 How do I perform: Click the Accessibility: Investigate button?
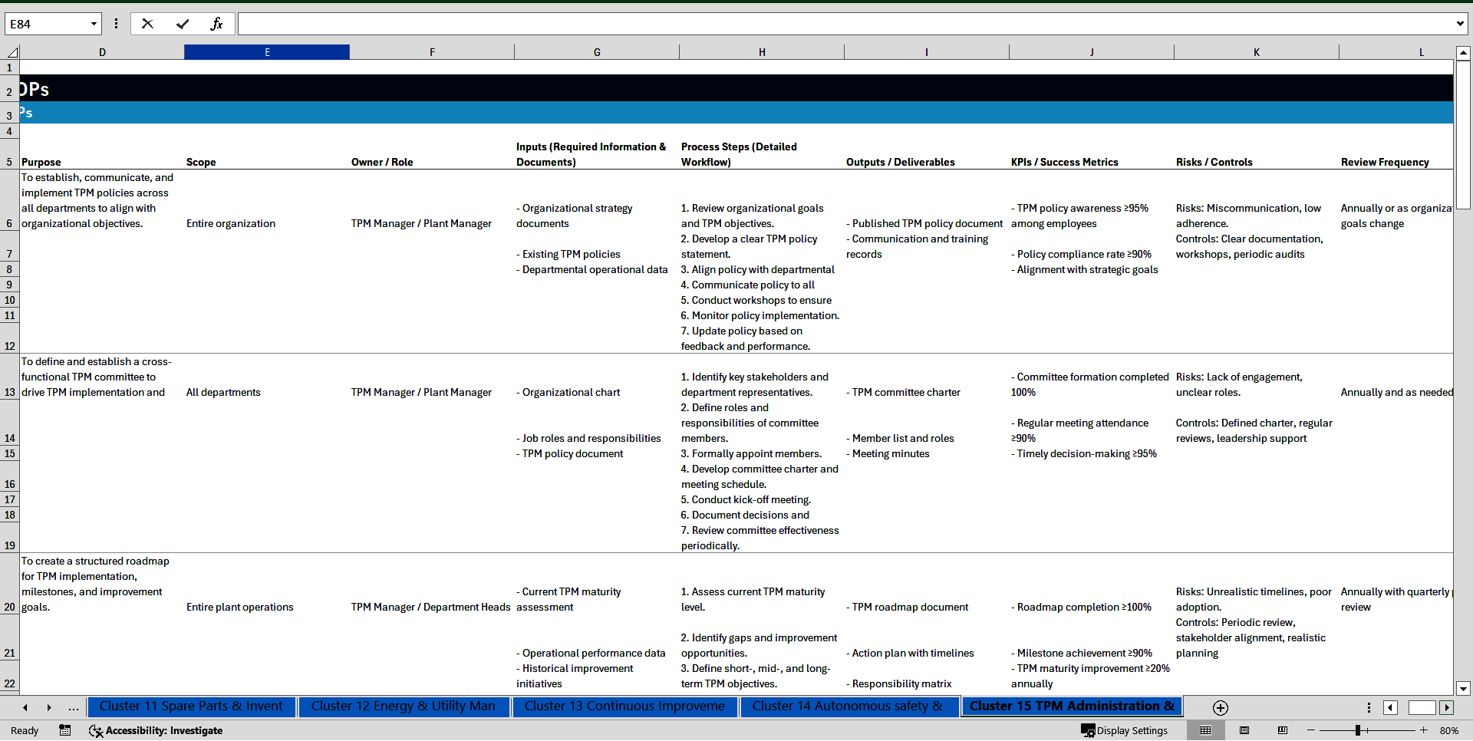click(156, 730)
